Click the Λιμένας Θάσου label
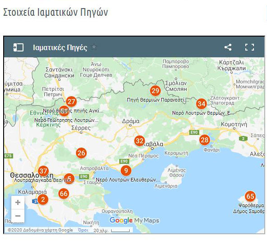The height and width of the screenshot is (241, 267). 177,173
